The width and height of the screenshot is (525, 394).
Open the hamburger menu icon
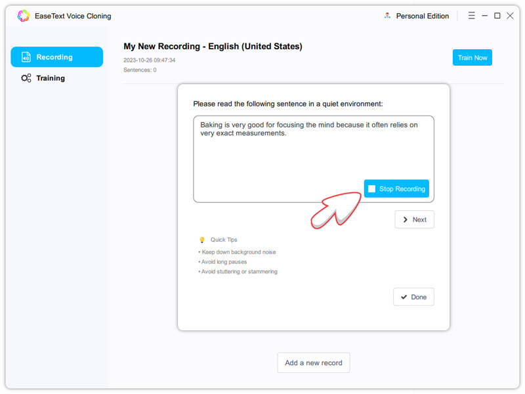tap(471, 16)
